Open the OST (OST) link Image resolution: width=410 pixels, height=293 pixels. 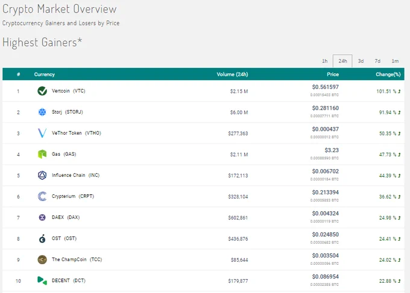[x=65, y=238]
